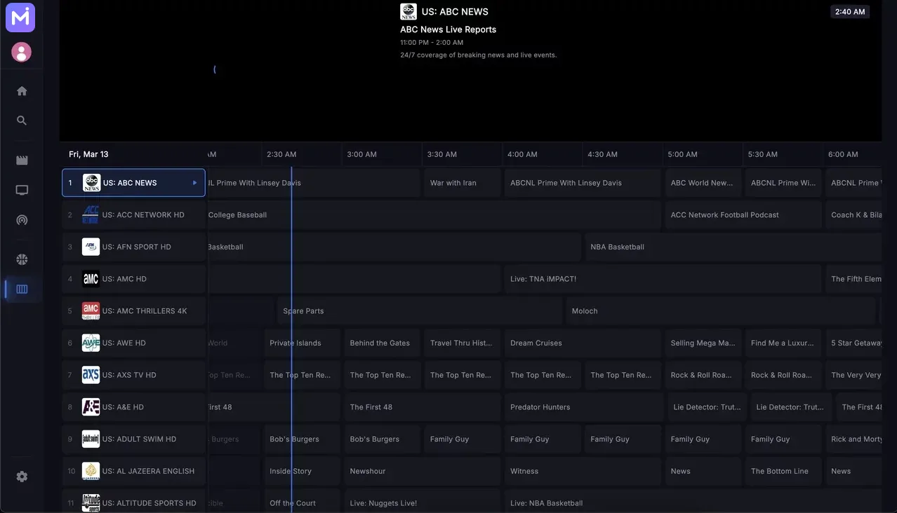Open War with Iran program
The width and height of the screenshot is (897, 513).
(x=462, y=183)
